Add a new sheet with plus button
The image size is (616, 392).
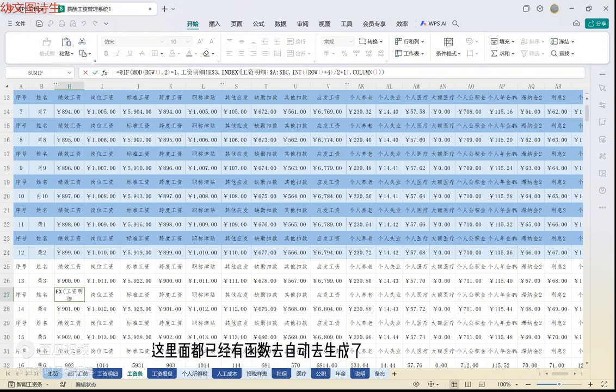click(x=395, y=374)
